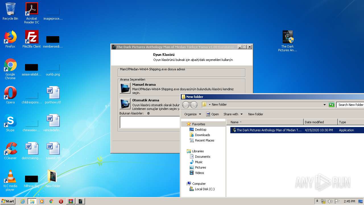Select hillhear.jpg file on desktop

(x=32, y=181)
